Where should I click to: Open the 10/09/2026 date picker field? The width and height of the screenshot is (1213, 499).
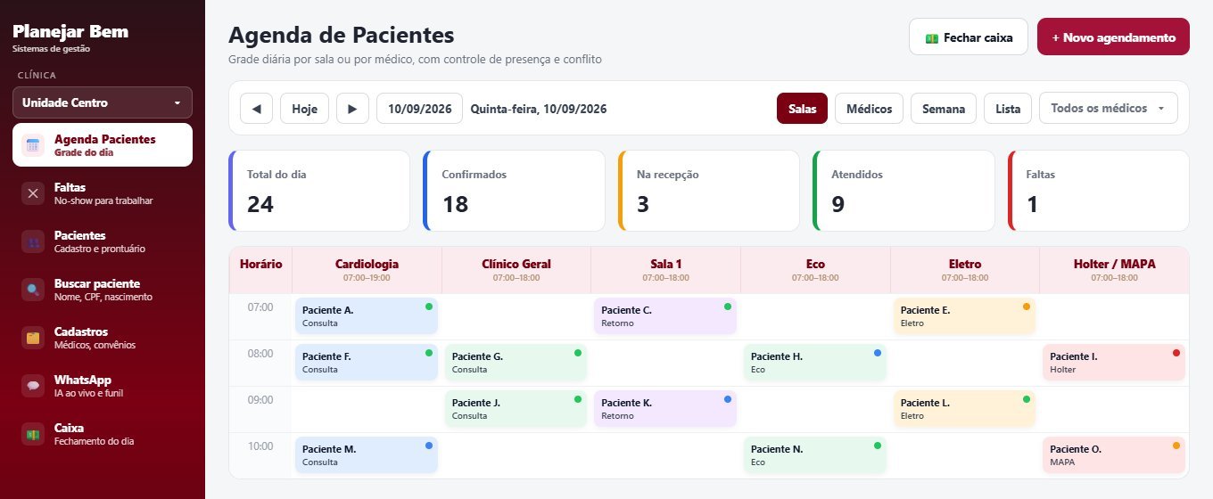[420, 109]
